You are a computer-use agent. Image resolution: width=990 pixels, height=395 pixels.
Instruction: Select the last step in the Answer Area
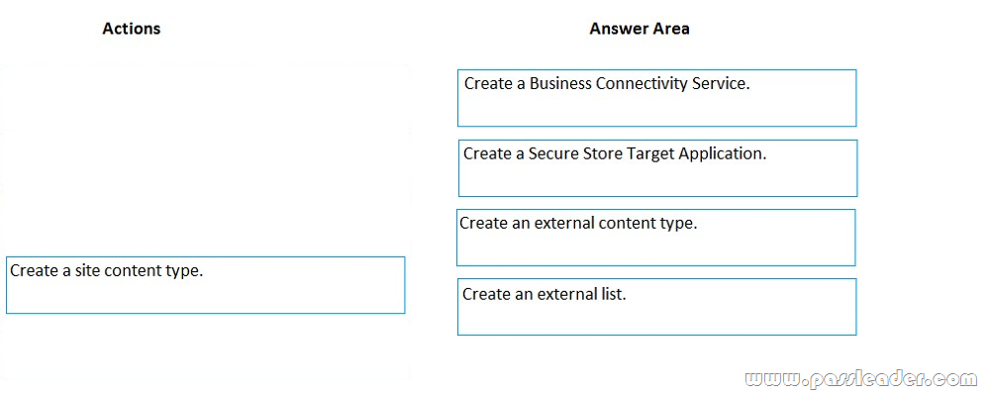pyautogui.click(x=656, y=307)
